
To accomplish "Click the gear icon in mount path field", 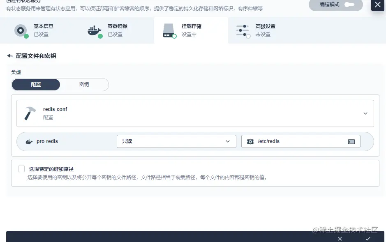I will (x=250, y=142).
